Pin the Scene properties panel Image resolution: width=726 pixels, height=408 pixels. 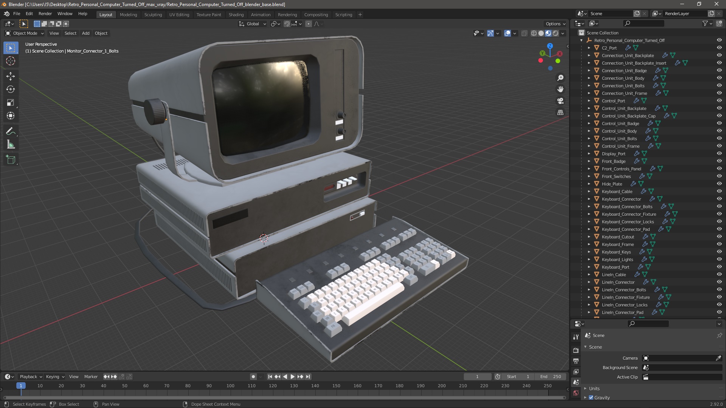719,335
